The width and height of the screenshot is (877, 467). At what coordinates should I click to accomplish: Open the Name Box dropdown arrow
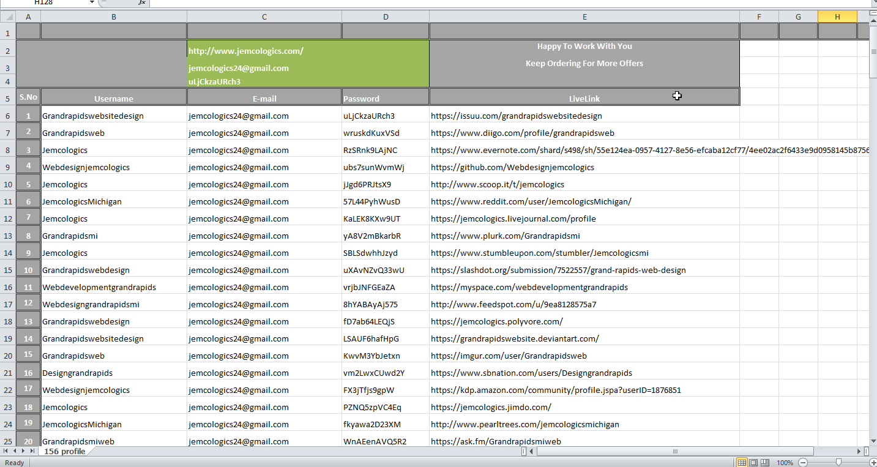click(92, 2)
